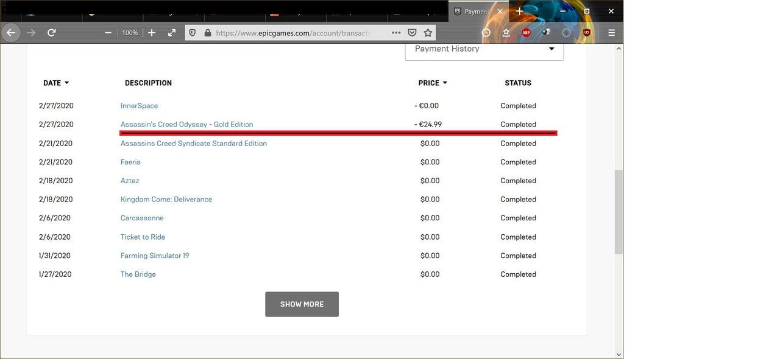Click the STATUS column header
Viewport: 780px width, 359px height.
(518, 83)
